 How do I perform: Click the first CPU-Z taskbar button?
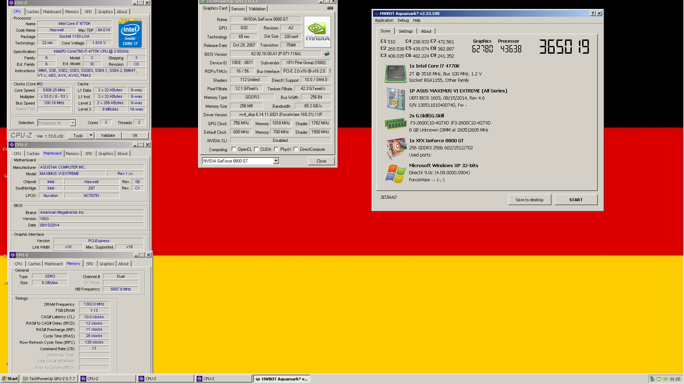point(108,379)
